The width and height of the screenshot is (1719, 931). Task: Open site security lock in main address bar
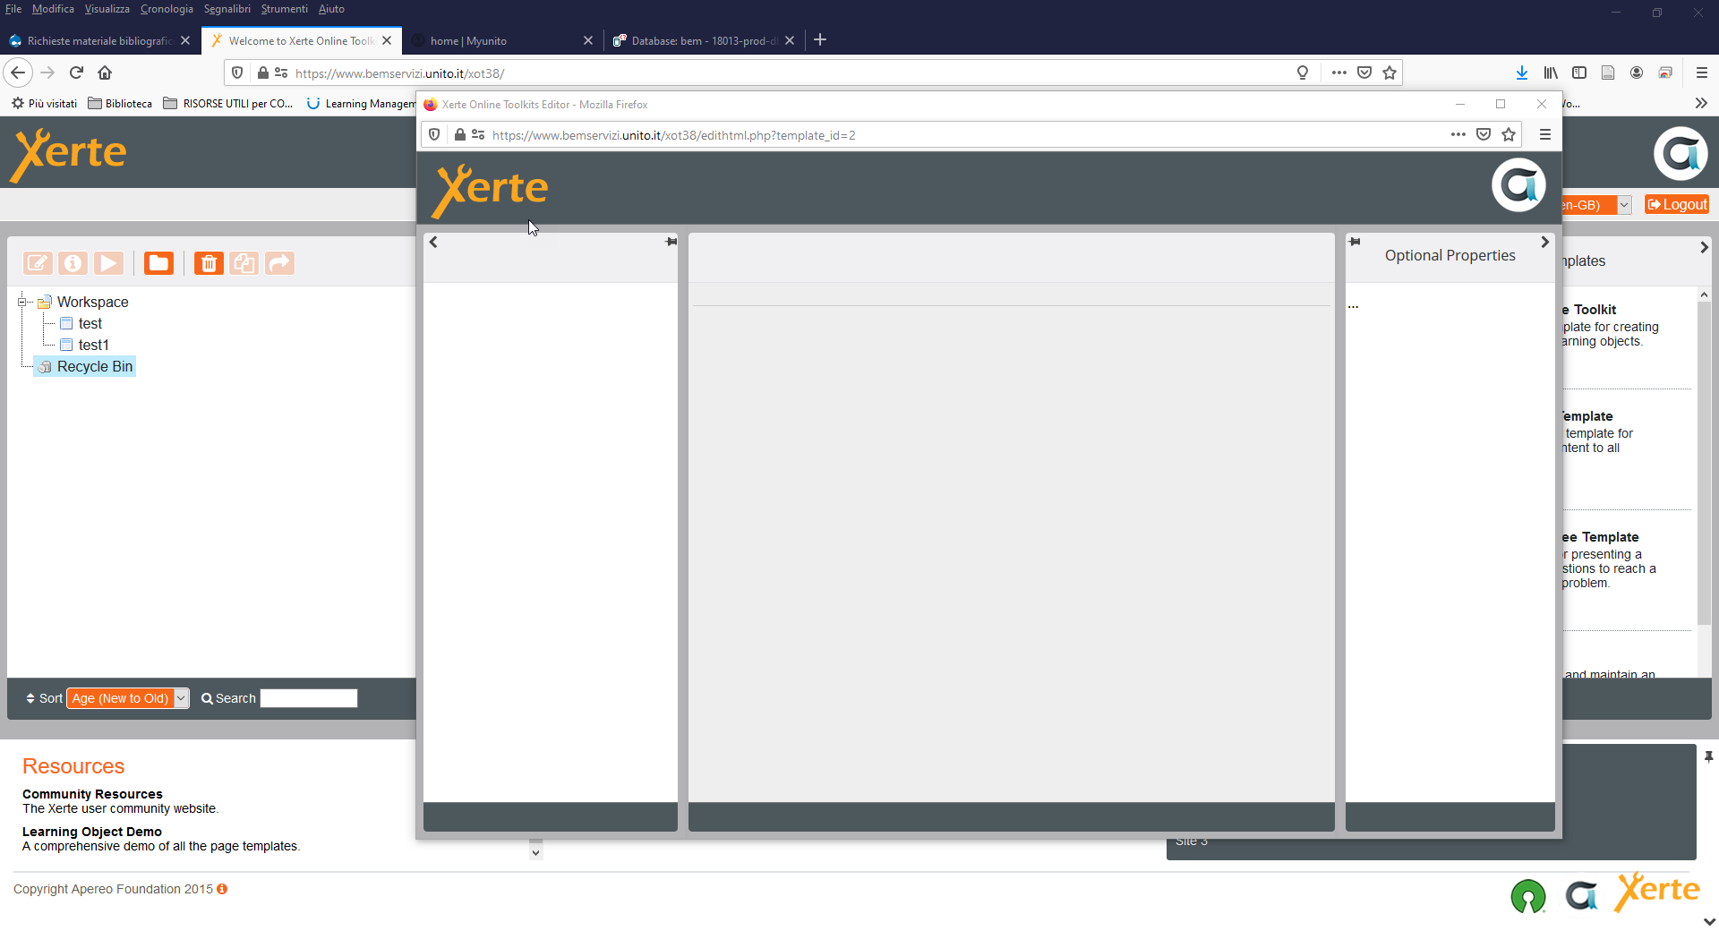(263, 73)
